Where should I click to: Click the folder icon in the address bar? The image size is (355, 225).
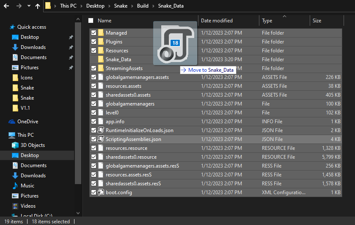tap(48, 5)
